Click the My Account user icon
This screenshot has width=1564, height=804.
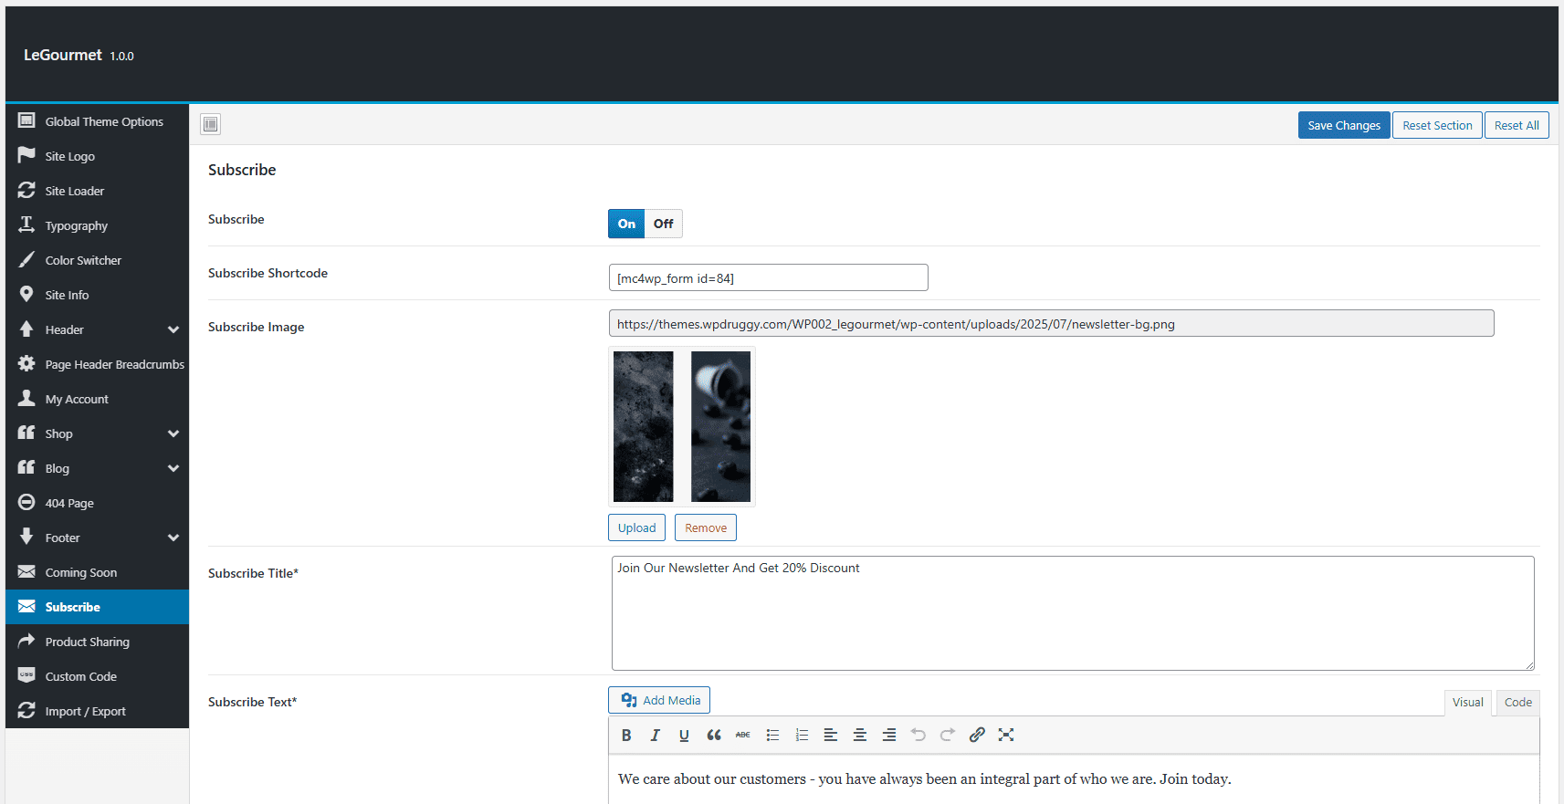[26, 398]
